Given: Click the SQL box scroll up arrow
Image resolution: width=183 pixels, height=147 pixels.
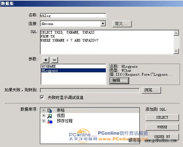Looking at the screenshot, I should pos(176,33).
